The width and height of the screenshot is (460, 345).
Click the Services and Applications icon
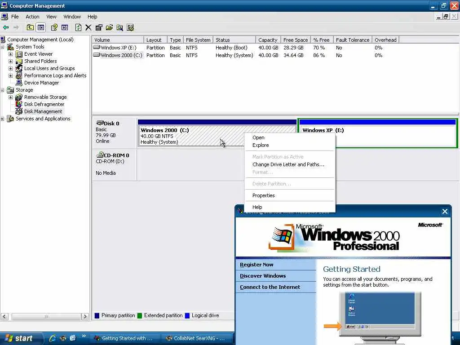(x=10, y=119)
